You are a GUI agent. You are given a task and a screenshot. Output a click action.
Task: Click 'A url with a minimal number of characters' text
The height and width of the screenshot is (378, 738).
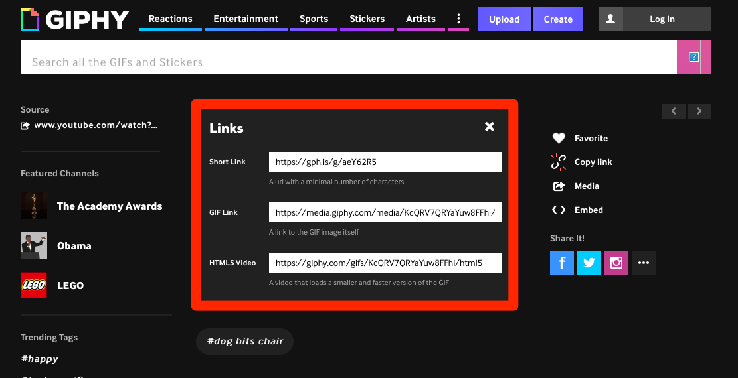click(x=336, y=182)
